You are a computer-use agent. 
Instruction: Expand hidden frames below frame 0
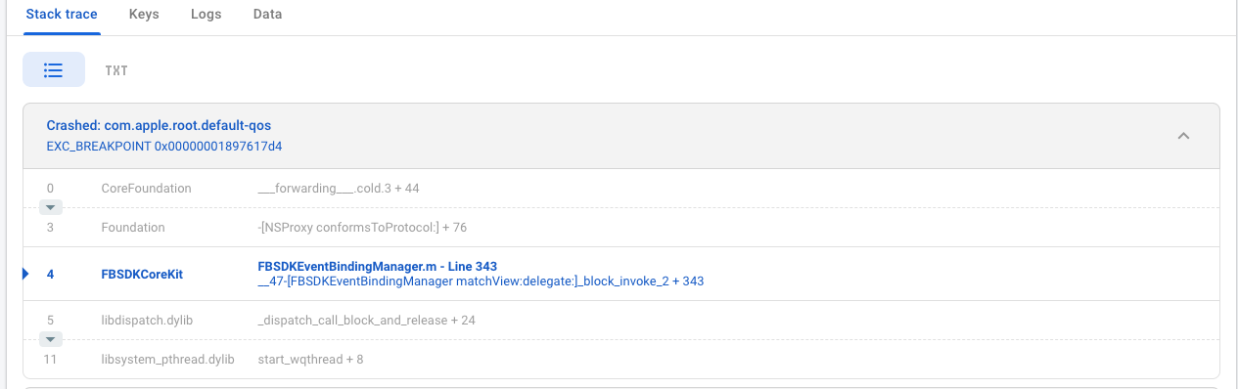click(52, 207)
